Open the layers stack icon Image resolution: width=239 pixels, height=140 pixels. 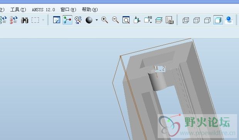(159, 20)
